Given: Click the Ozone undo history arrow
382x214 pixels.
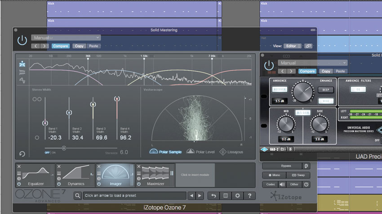Looking at the screenshot, I should tap(213, 196).
